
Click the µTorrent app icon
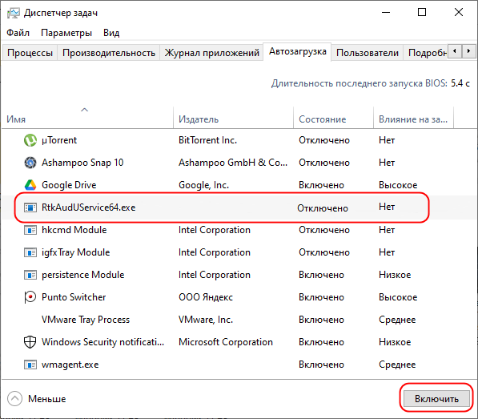(x=30, y=140)
